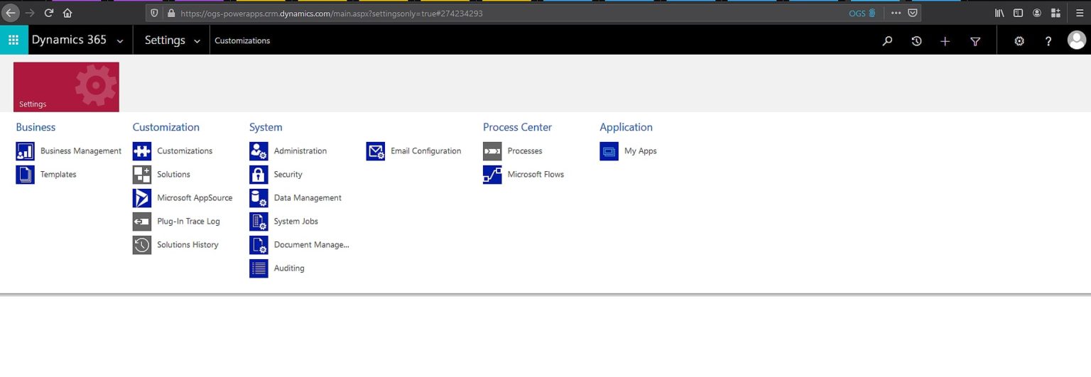
Task: Click the plus quick create icon
Action: (945, 41)
